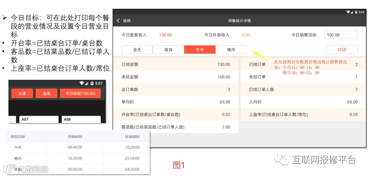Click the 今日外卖收入 value 0.00
368x176 pixels.
click(246, 35)
